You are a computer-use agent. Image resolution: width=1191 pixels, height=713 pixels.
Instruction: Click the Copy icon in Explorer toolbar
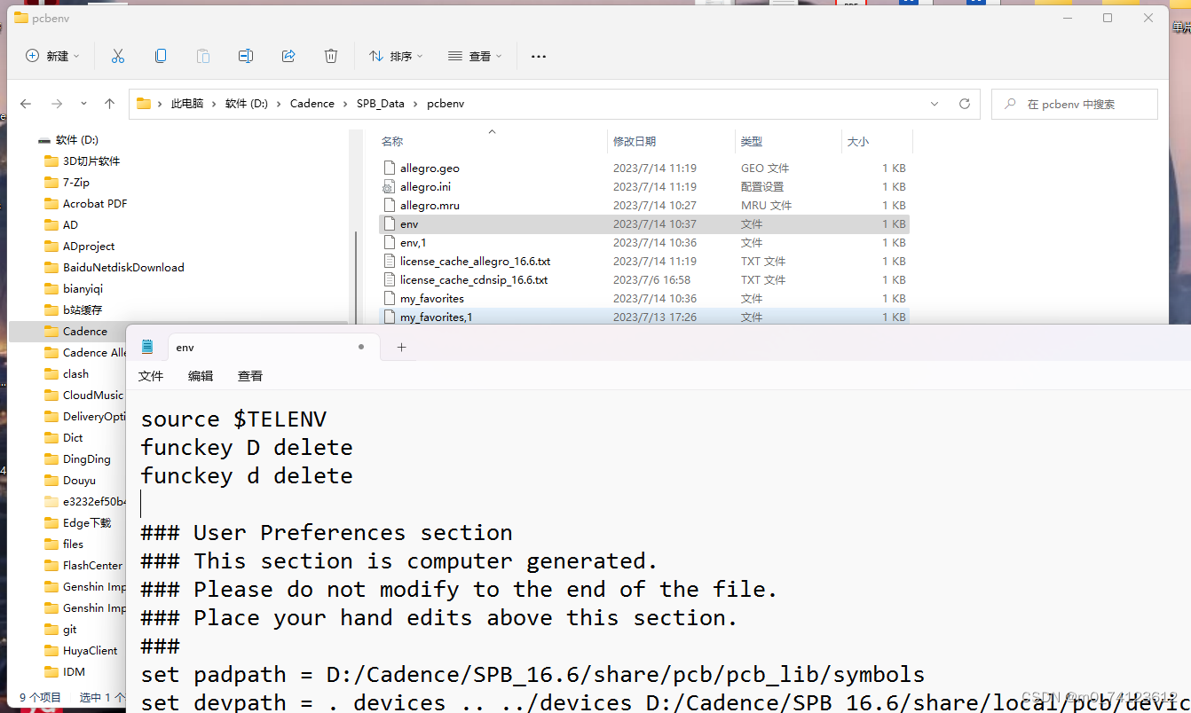tap(161, 56)
